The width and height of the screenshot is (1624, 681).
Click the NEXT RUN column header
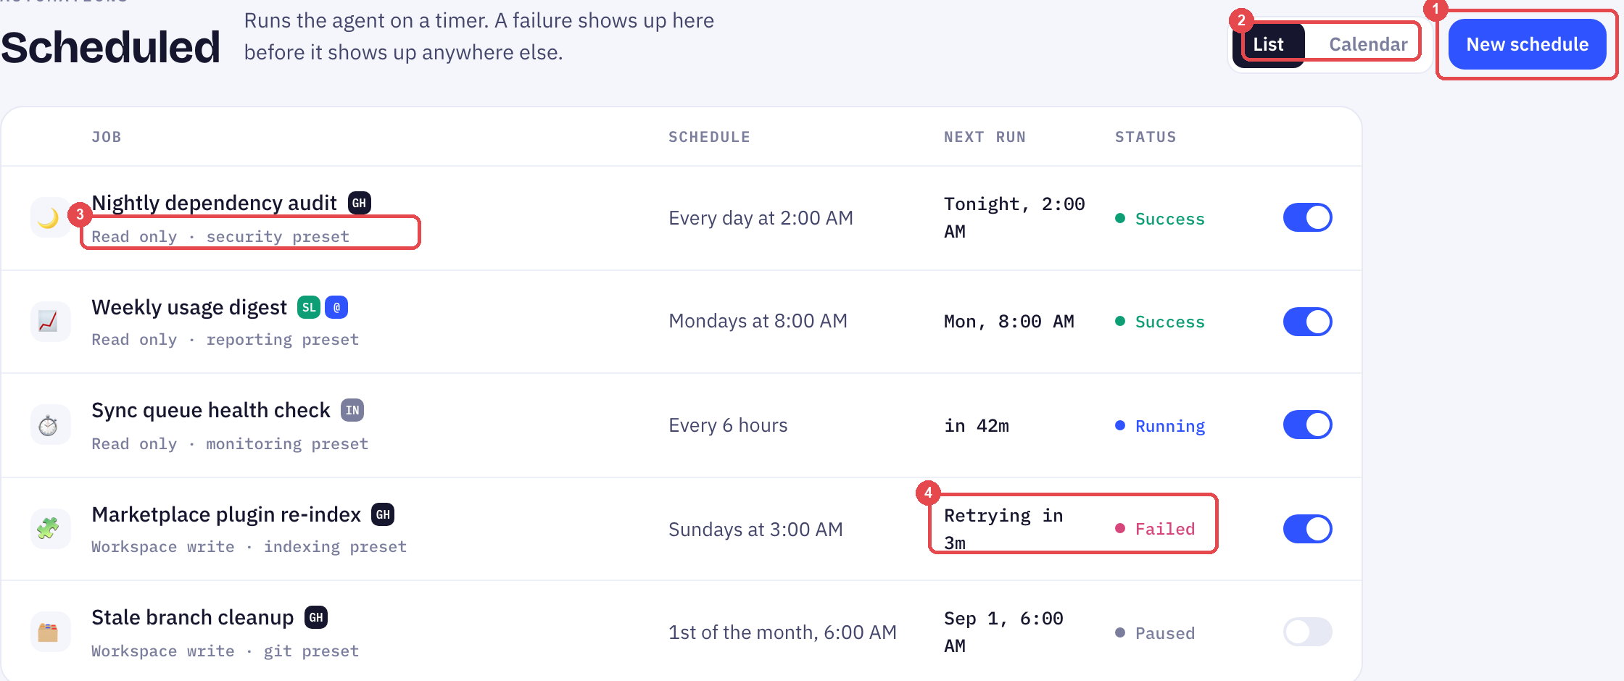[x=985, y=137]
